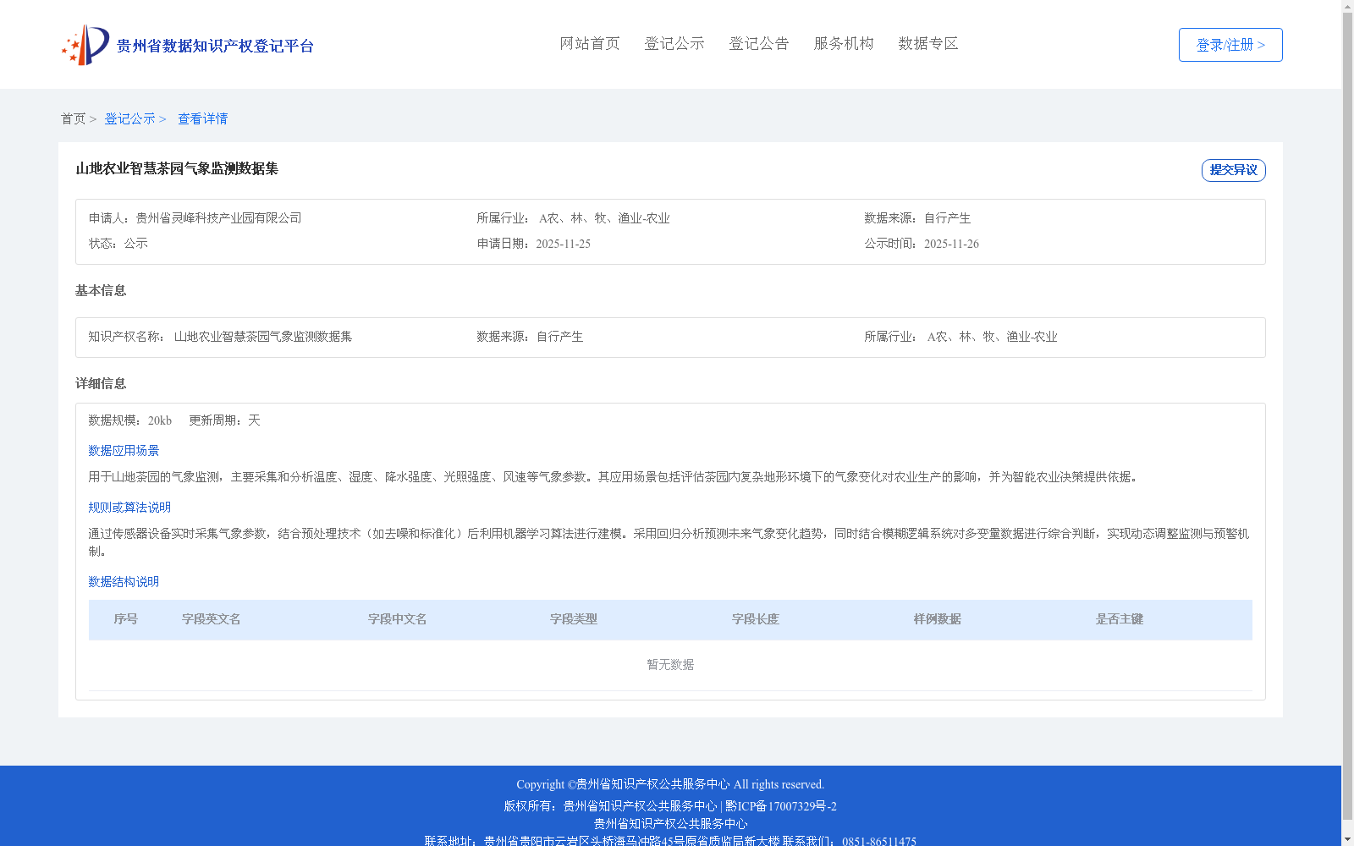Click 首页 in the breadcrumb
Screen dimensions: 1354x846
coord(73,119)
